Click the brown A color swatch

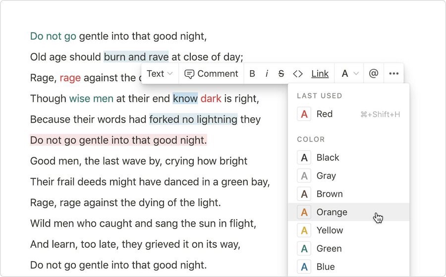click(x=304, y=194)
